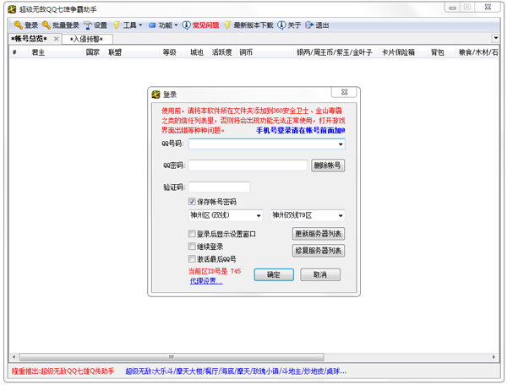Close the 帐号总览 tab with its X
507x385 pixels.
pos(57,39)
